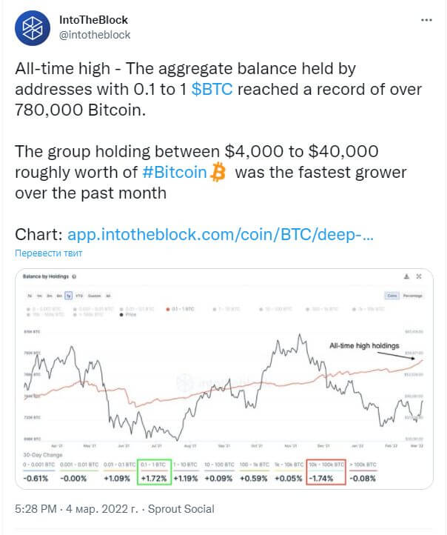Open the app.intotheblock.com chart link
Screen dimensions: 447x535
tap(221, 235)
